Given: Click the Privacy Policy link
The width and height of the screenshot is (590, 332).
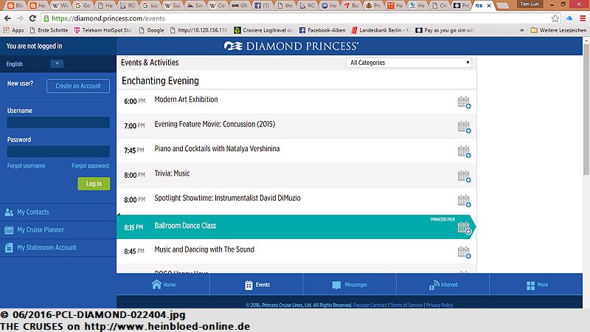Looking at the screenshot, I should (x=440, y=305).
